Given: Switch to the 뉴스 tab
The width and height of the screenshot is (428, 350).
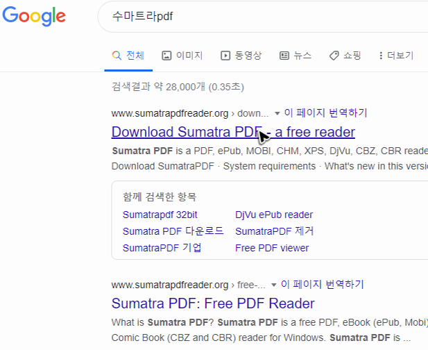Looking at the screenshot, I should [296, 56].
